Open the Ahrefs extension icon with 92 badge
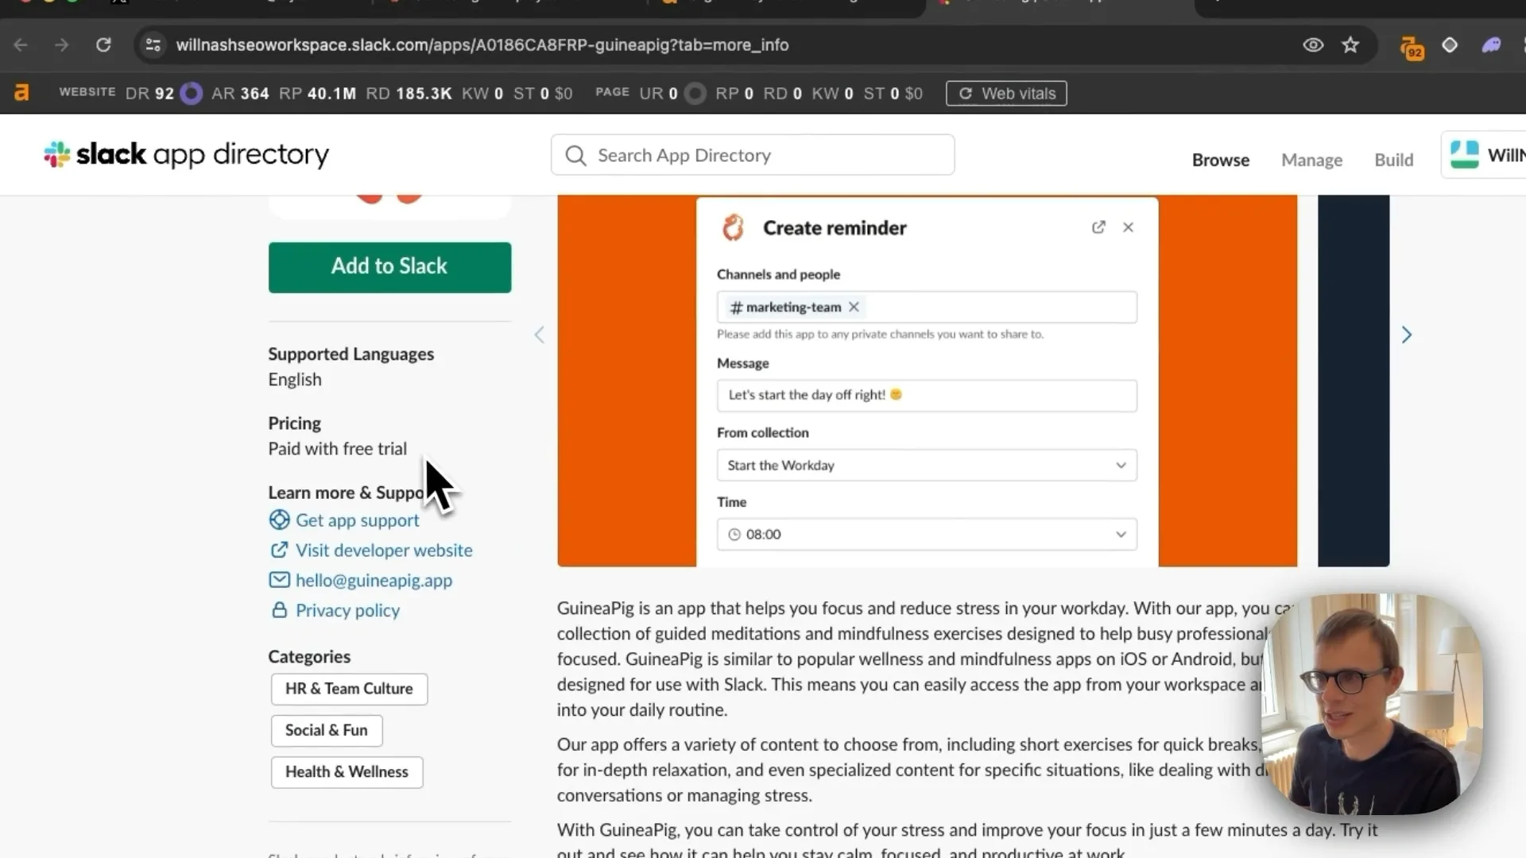The height and width of the screenshot is (858, 1526). pyautogui.click(x=1412, y=48)
